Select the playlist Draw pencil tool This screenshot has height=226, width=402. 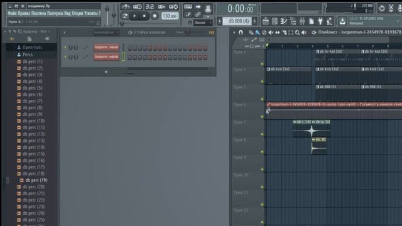251,32
